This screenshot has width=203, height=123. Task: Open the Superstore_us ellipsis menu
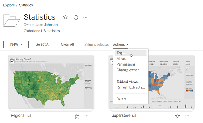click(x=187, y=116)
